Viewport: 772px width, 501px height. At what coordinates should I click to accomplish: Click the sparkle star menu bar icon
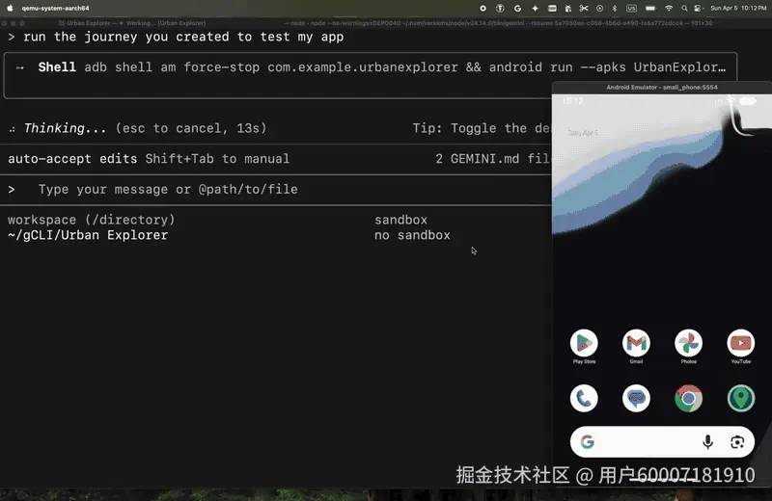[535, 8]
